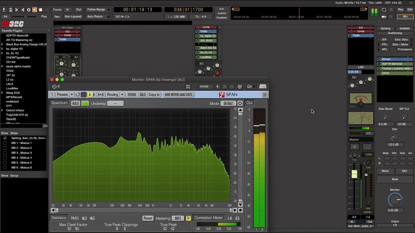This screenshot has width=415, height=233.
Task: Click the crop-shaped icon near Rec button
Action: (384, 10)
